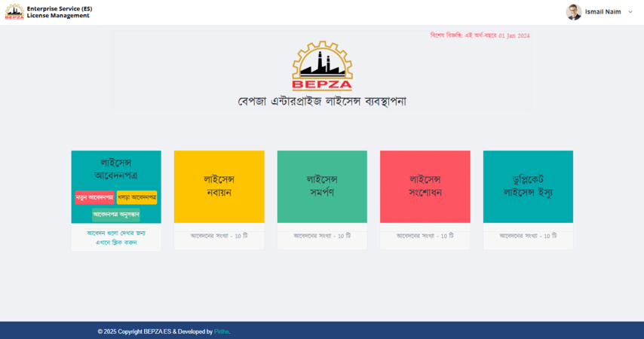Click the red special notice text 01 Jan 2024
This screenshot has width=644, height=339.
(x=480, y=35)
